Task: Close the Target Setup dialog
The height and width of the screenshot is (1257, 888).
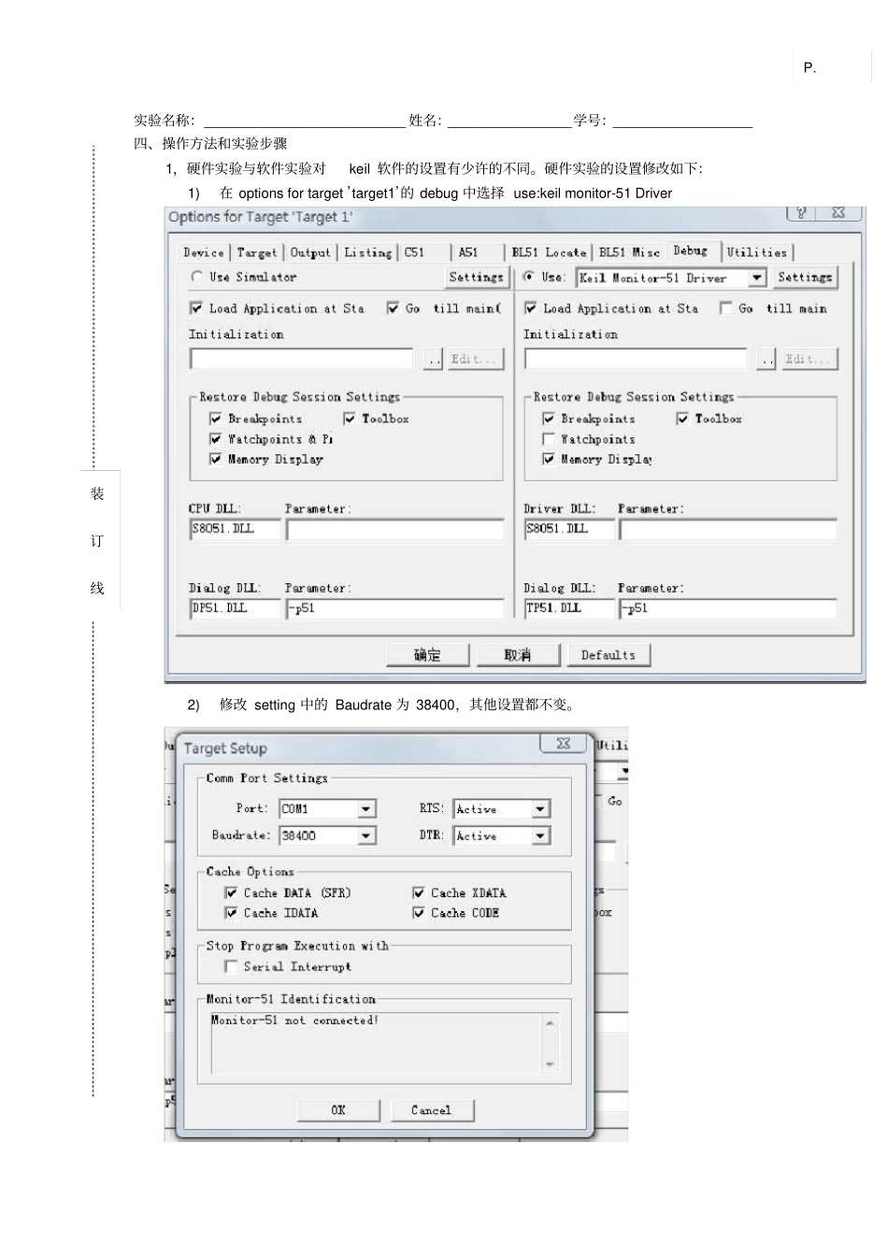Action: [564, 743]
